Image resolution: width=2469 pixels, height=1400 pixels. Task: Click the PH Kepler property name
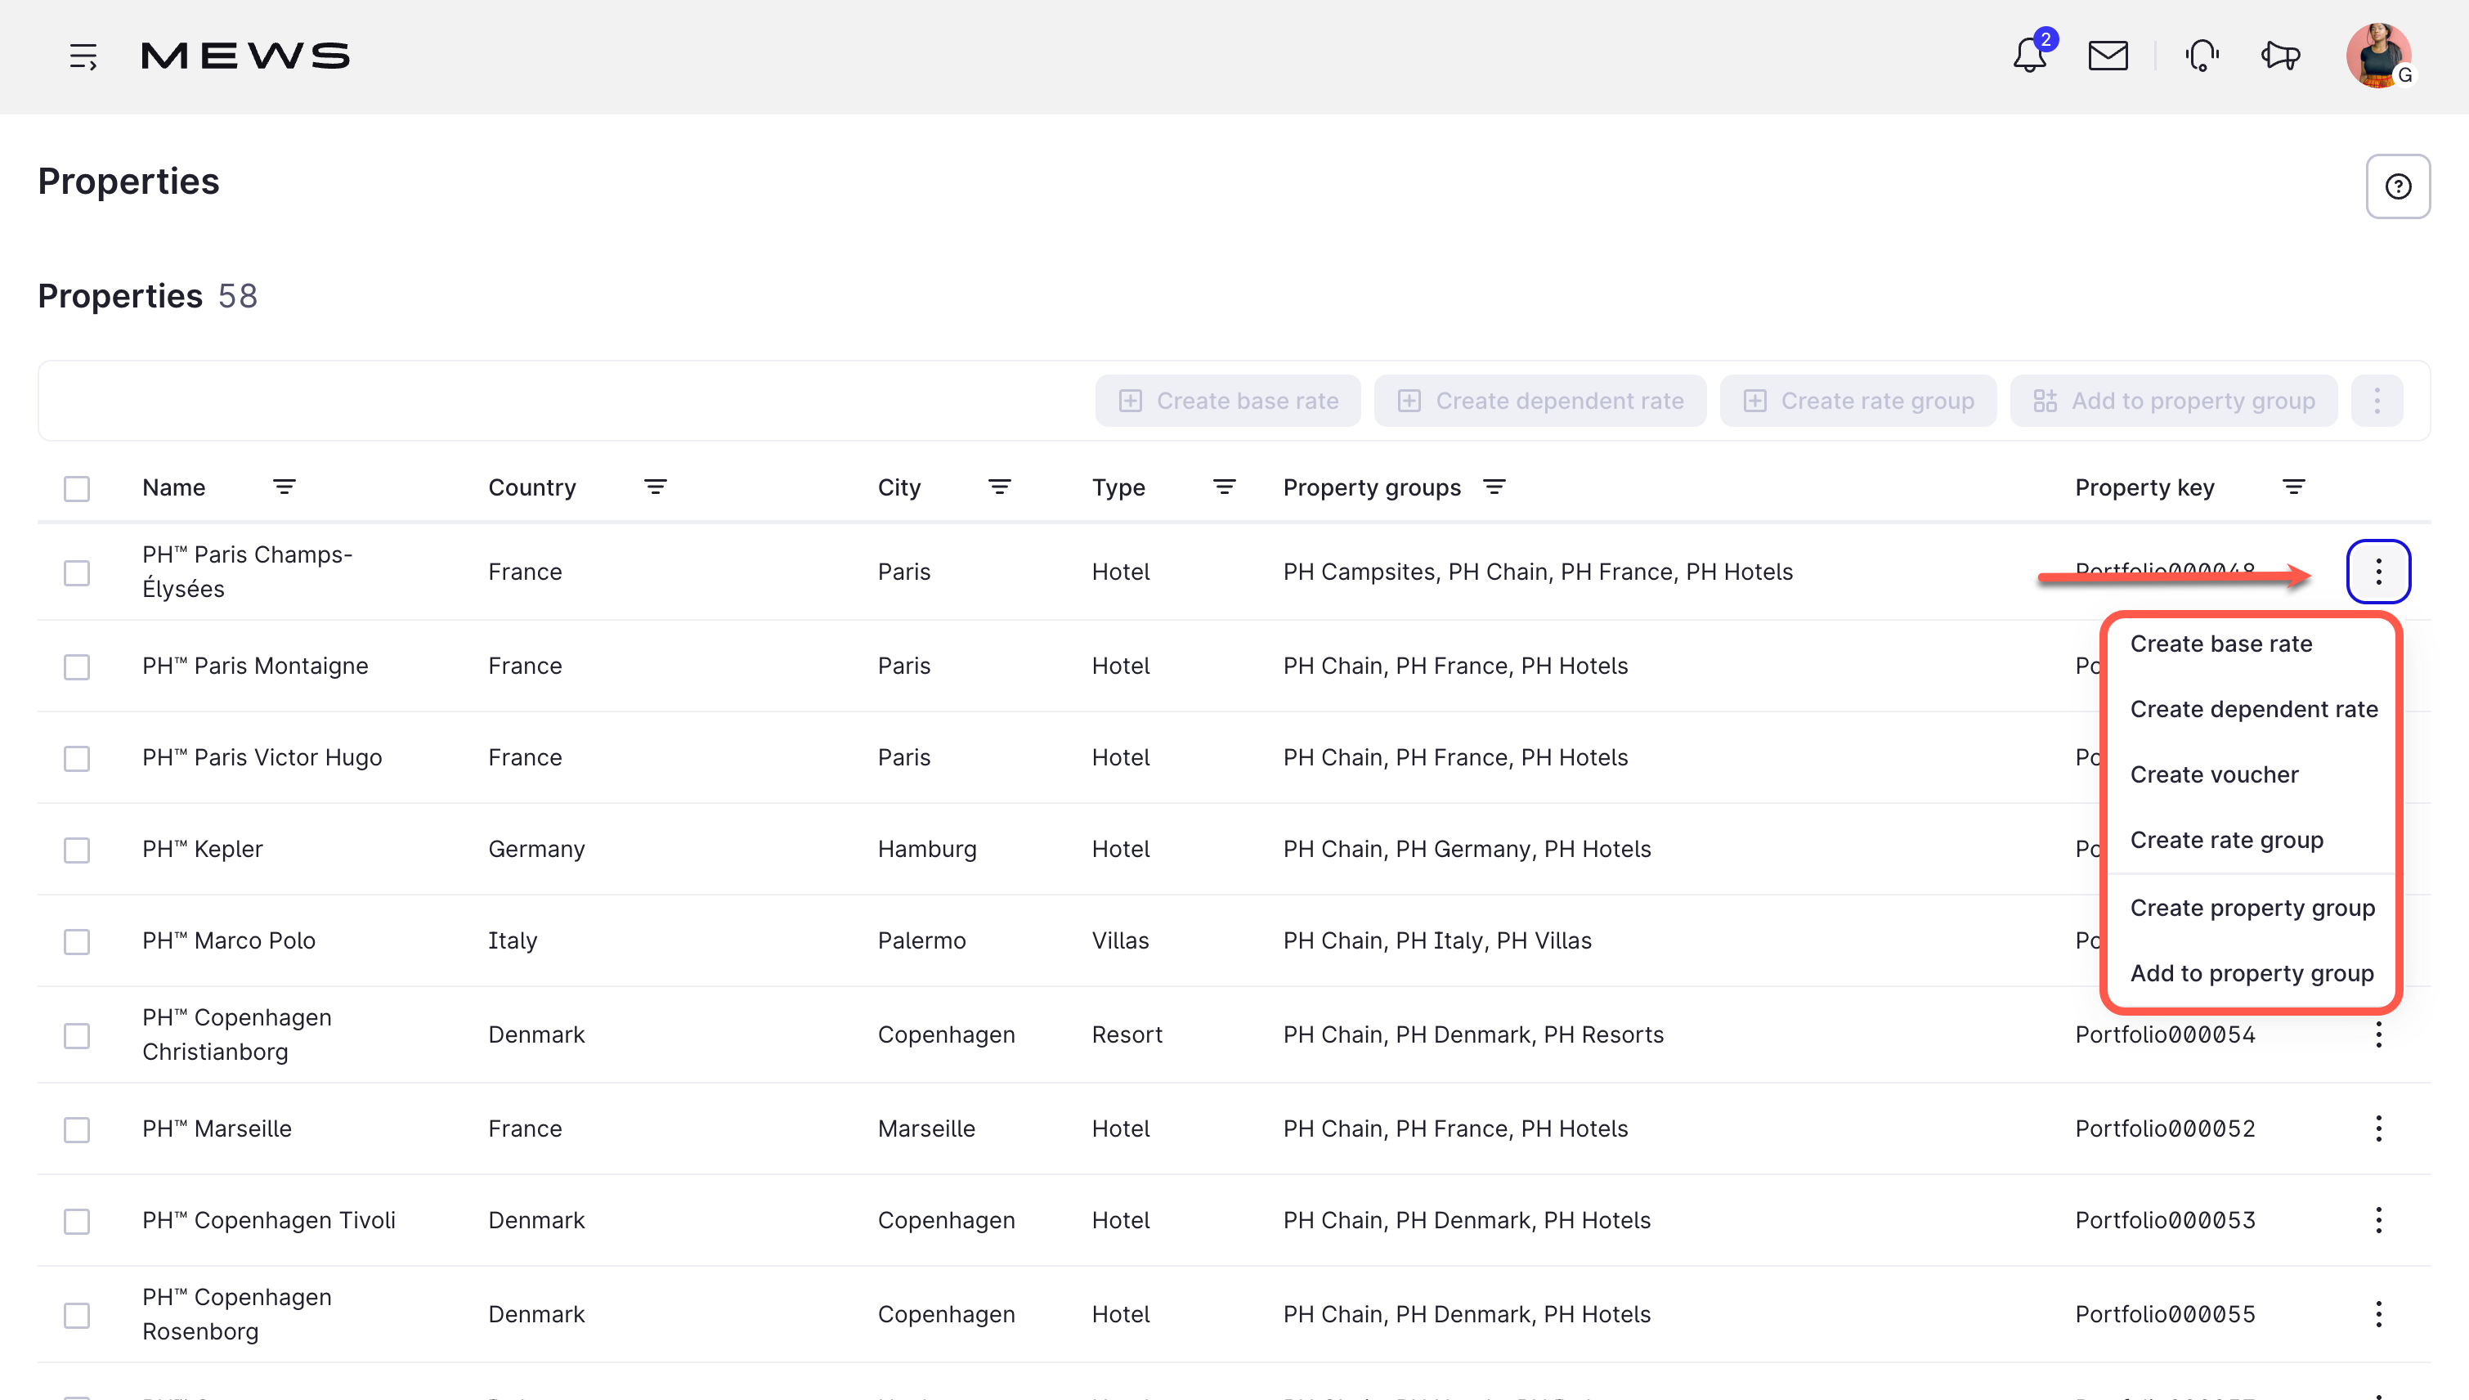pyautogui.click(x=202, y=849)
